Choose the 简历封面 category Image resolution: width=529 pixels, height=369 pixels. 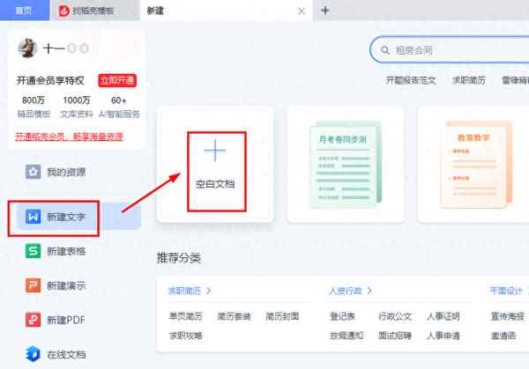pos(282,316)
